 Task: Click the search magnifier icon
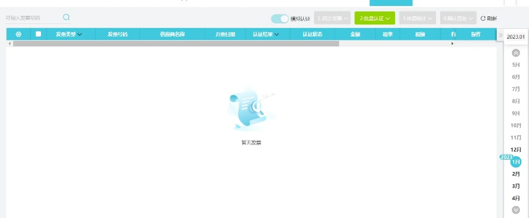(66, 17)
